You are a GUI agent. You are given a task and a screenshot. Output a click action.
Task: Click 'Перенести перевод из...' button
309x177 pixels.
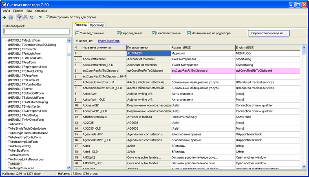click(269, 33)
